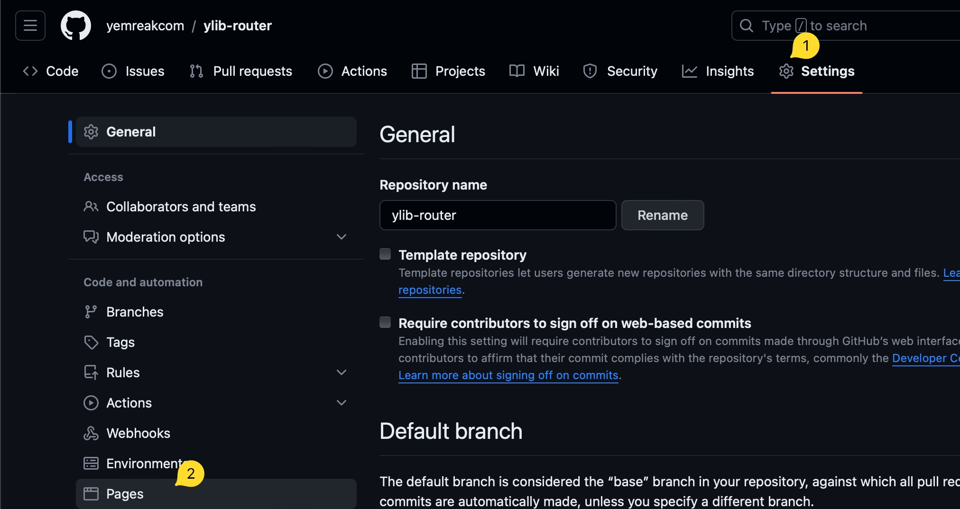960x509 pixels.
Task: Expand the Actions sidebar submenu
Action: point(341,403)
